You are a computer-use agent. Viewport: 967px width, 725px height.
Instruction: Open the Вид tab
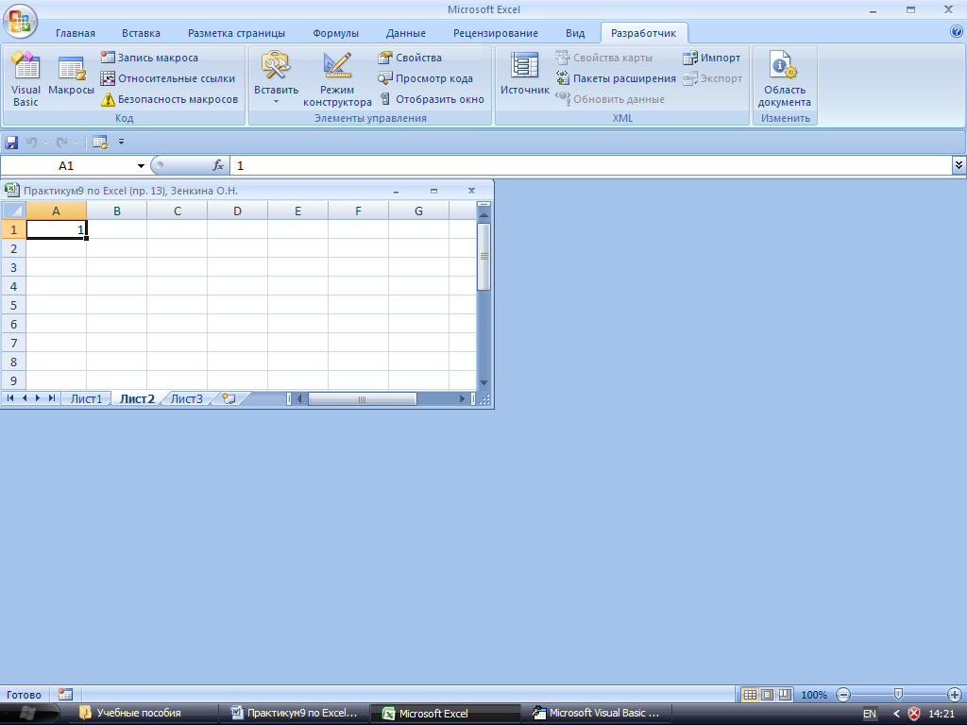tap(575, 33)
